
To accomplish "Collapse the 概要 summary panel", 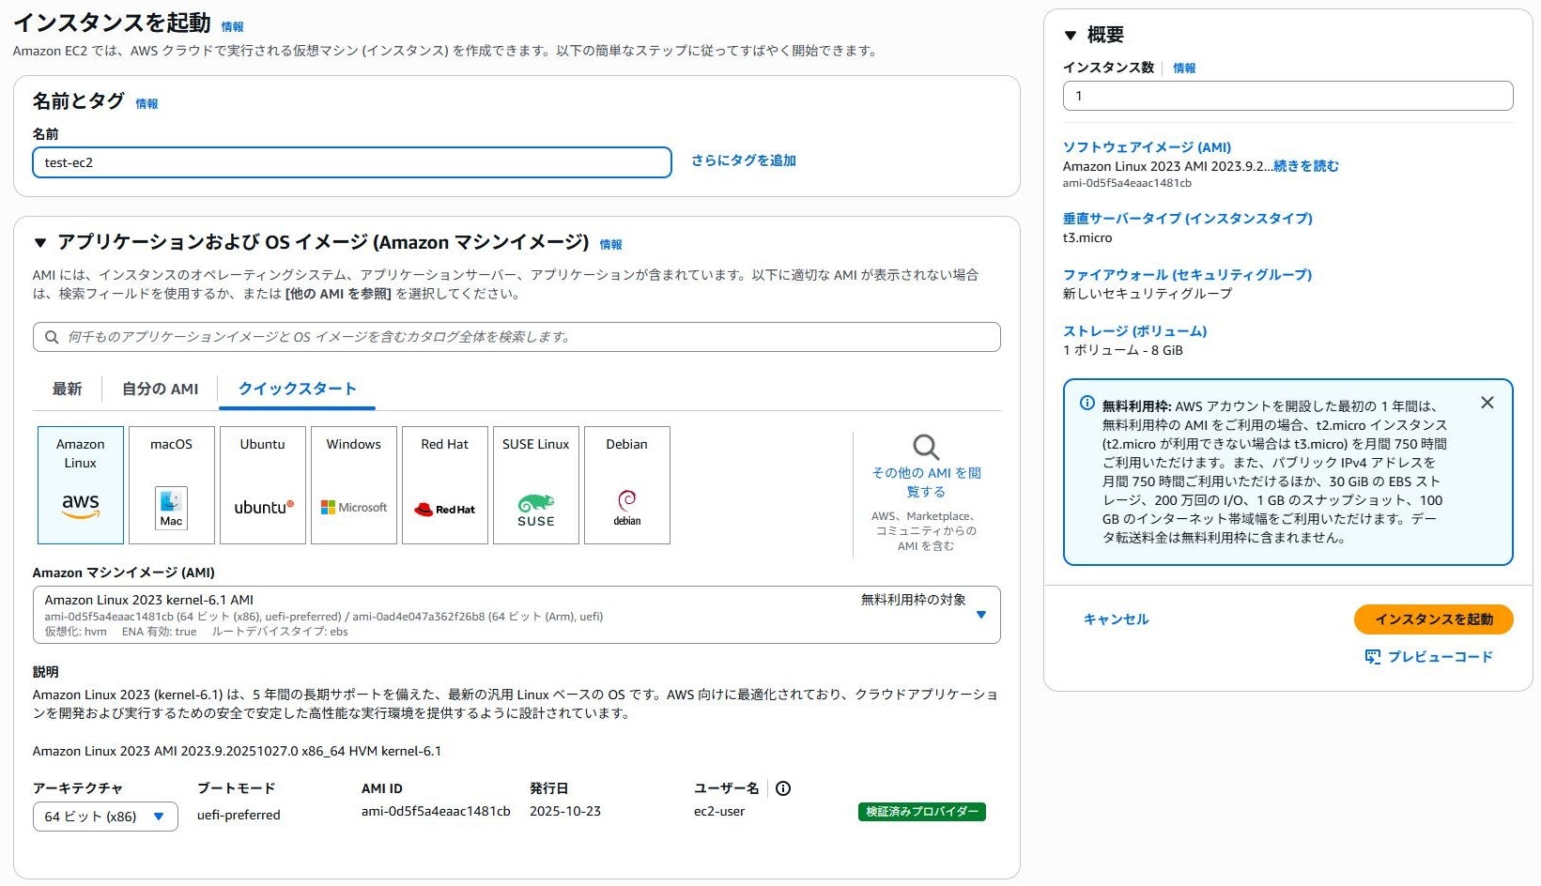I will 1071,36.
